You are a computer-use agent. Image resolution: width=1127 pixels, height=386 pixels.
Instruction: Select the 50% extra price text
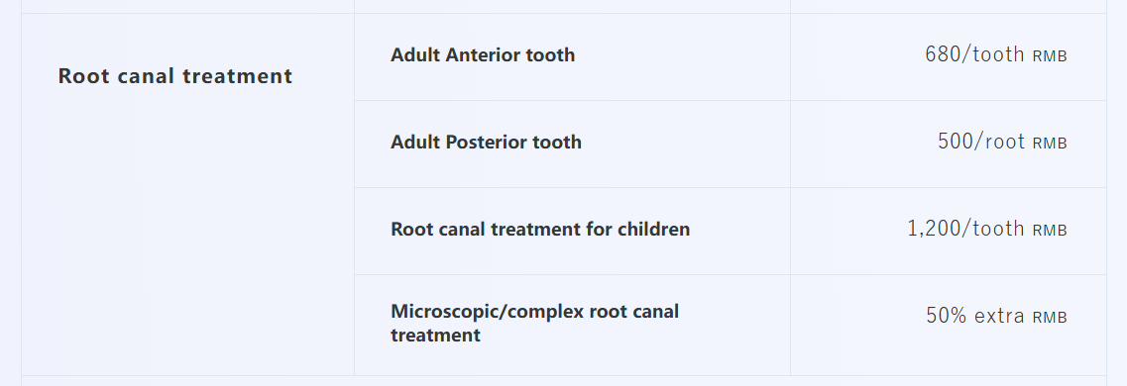pos(975,316)
